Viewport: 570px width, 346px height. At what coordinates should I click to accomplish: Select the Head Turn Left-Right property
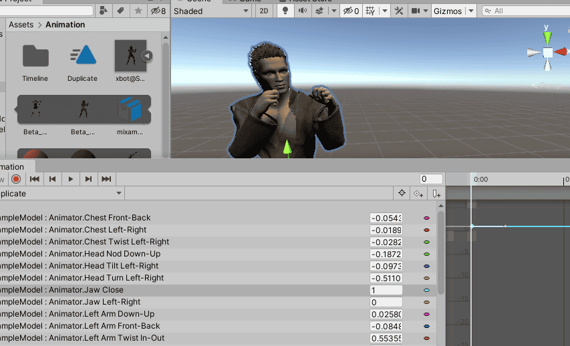click(x=218, y=278)
